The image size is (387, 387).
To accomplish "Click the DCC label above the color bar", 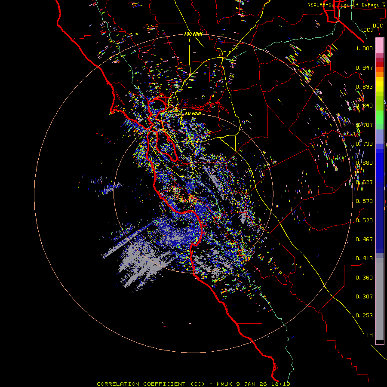I will point(378,26).
